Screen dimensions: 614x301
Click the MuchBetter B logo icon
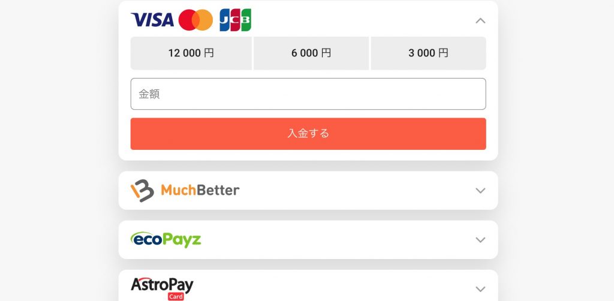(142, 191)
